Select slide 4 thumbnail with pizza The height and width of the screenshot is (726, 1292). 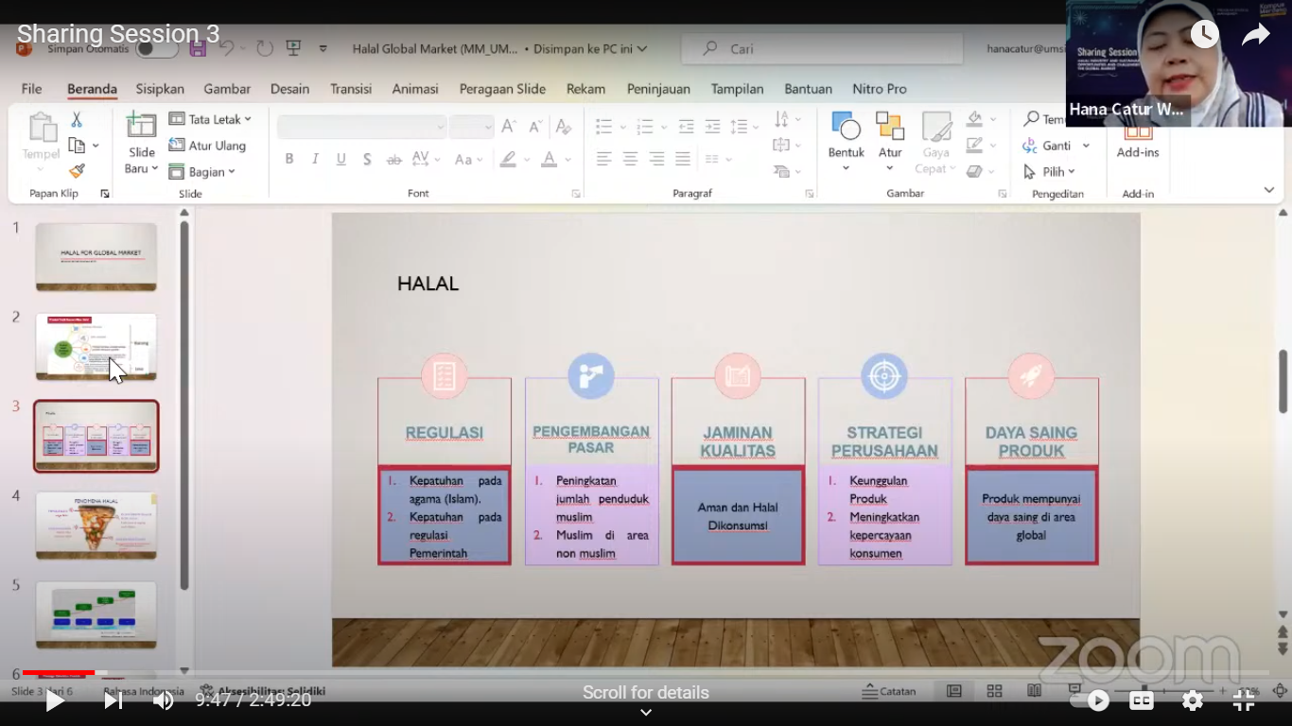(x=96, y=525)
